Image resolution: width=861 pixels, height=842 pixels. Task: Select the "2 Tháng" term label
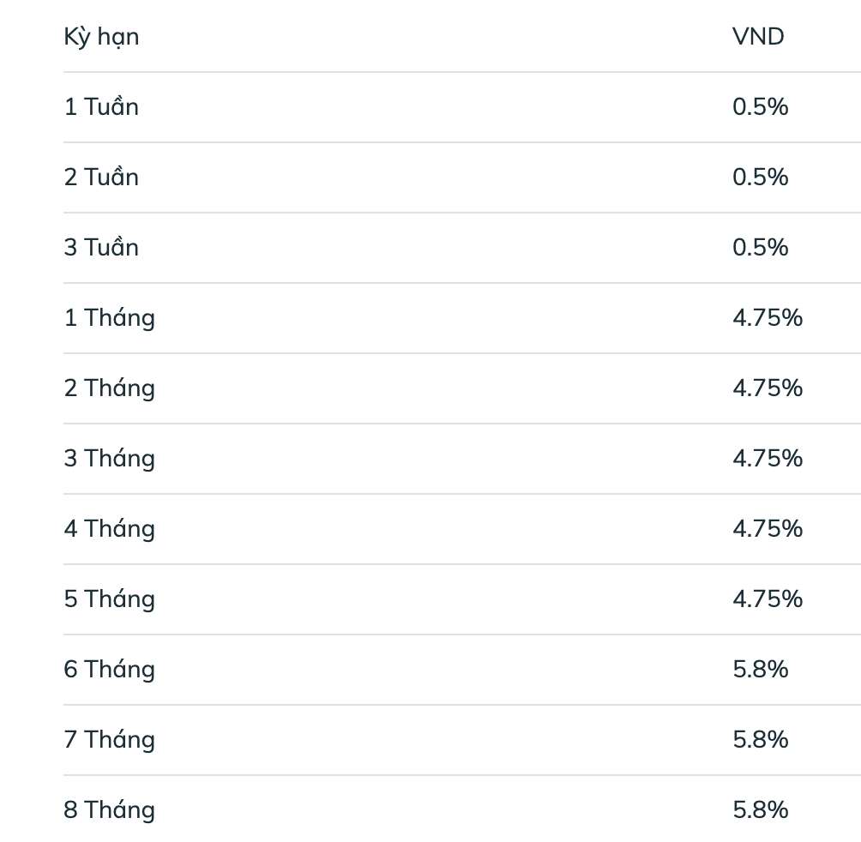pos(109,388)
